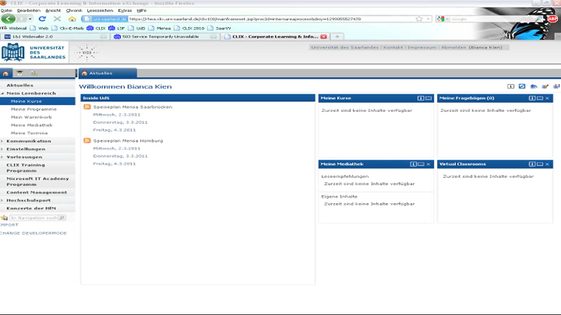Click the RSS icon for Speiseplan Mensa Homburg

[x=87, y=140]
